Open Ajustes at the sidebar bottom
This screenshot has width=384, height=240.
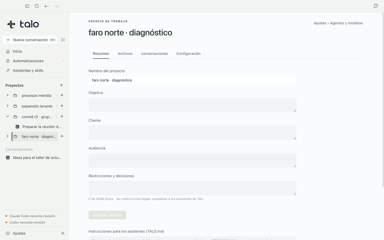click(34, 233)
